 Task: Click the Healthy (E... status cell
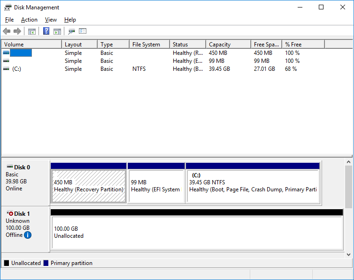point(187,61)
